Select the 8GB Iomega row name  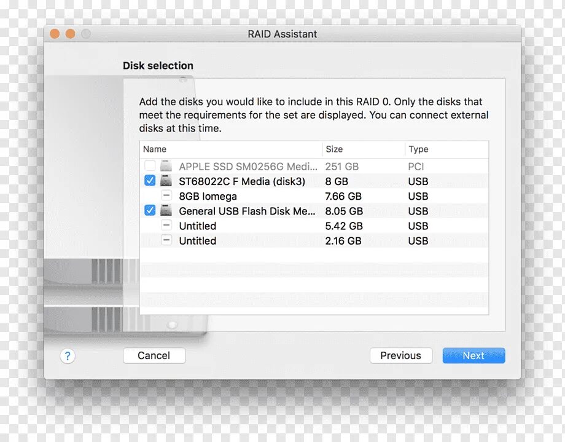tap(208, 196)
